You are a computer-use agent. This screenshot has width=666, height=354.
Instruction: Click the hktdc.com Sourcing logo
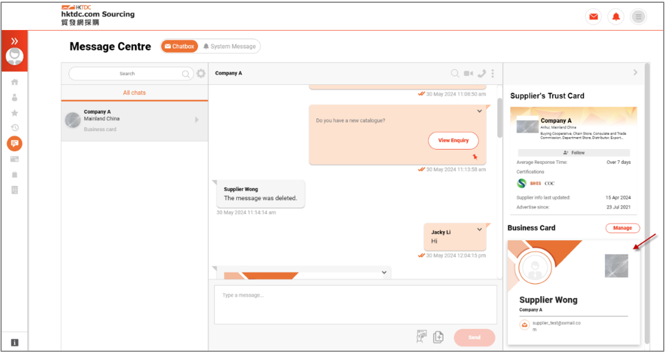pyautogui.click(x=98, y=15)
